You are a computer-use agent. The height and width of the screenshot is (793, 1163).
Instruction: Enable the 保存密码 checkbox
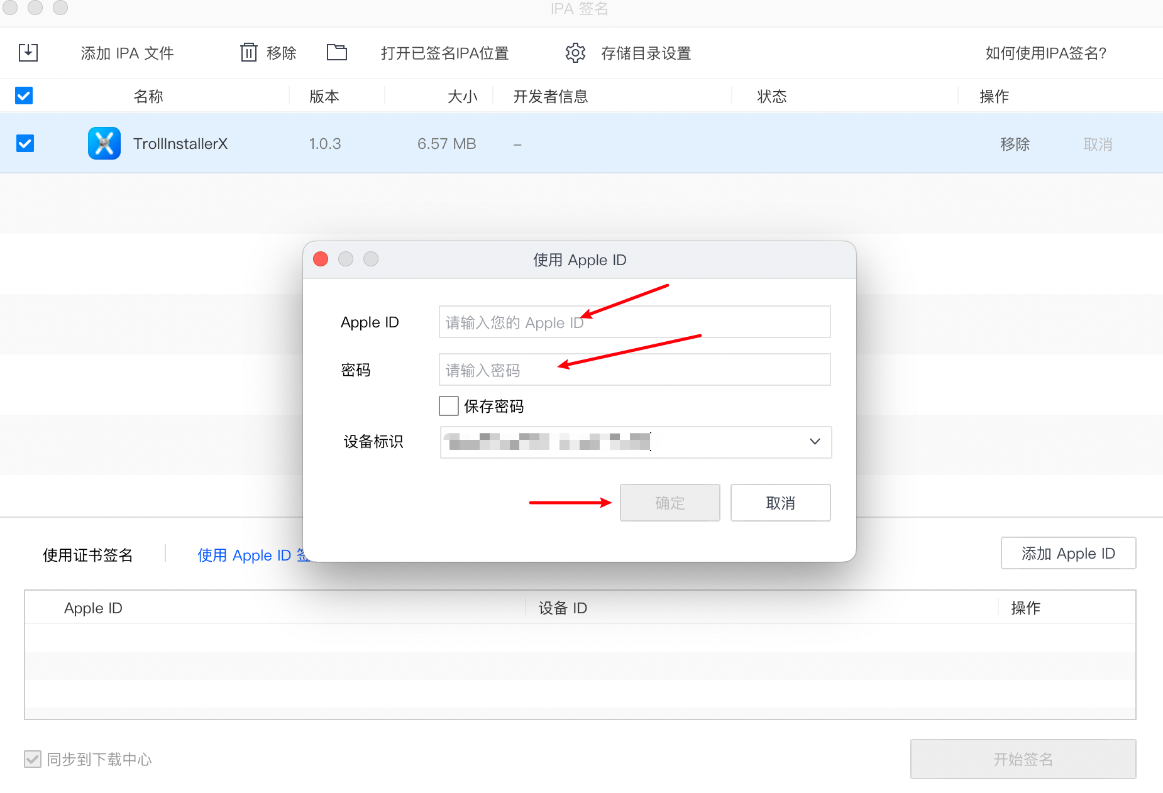tap(449, 406)
